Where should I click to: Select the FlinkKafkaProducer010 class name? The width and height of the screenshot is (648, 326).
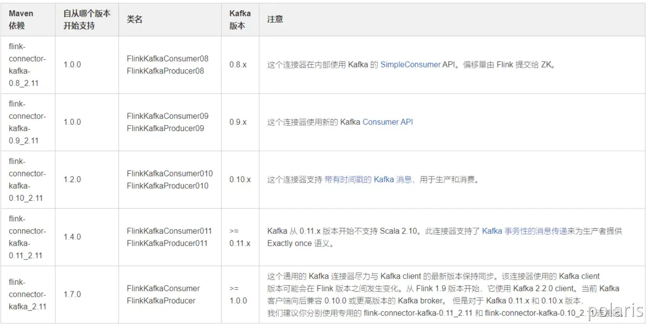167,186
